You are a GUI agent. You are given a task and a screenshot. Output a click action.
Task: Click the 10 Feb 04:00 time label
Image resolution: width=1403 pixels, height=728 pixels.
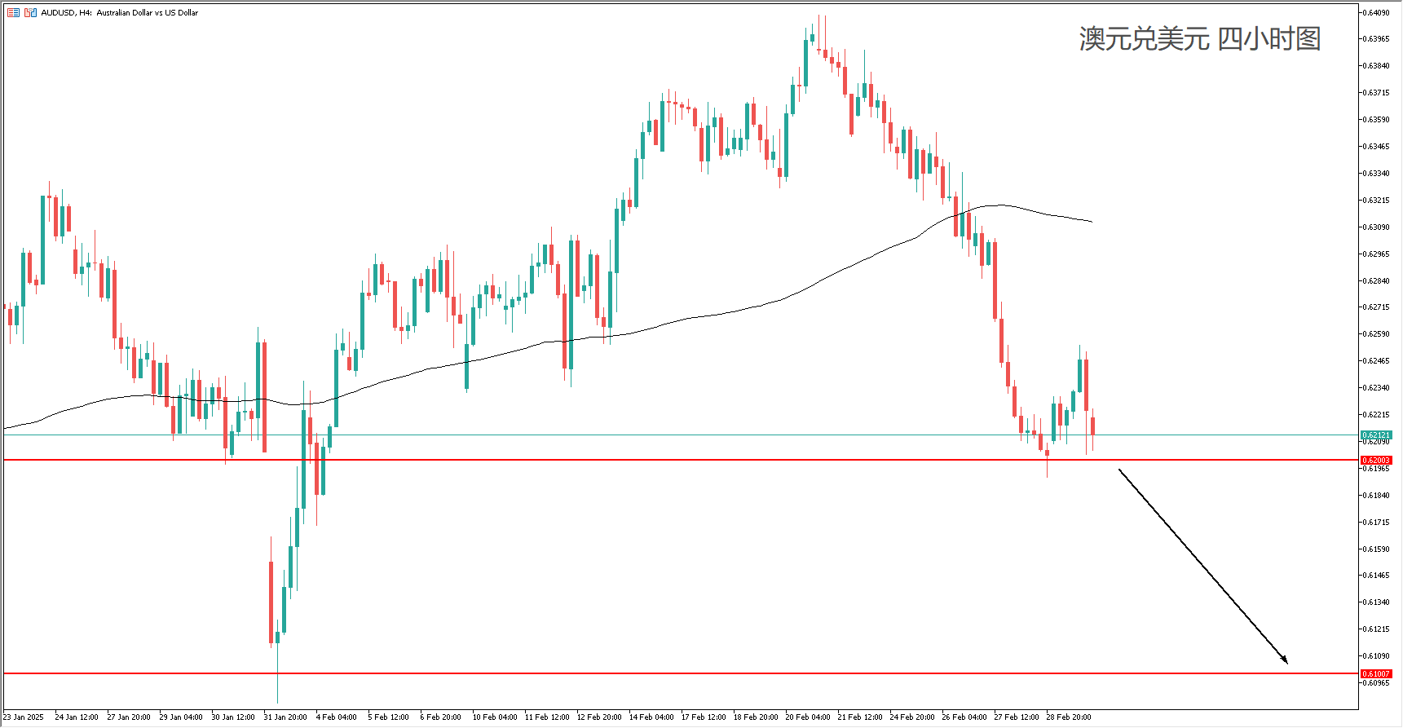(495, 717)
